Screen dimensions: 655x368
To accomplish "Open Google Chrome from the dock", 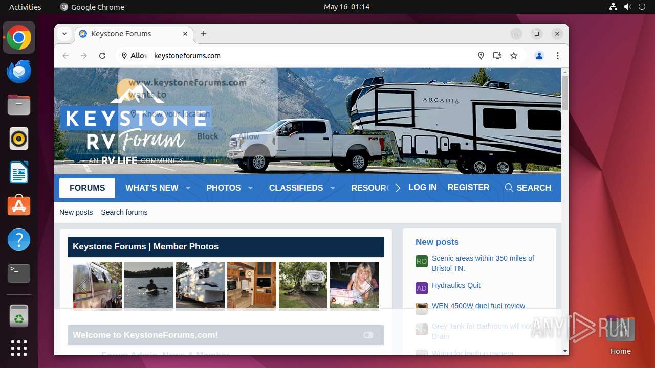I will (x=19, y=38).
